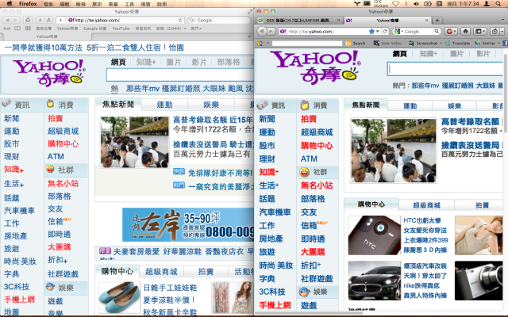Viewport: 508px width, 317px height.
Task: Click the magnifier in Firefox's Google search box
Action: click(437, 32)
